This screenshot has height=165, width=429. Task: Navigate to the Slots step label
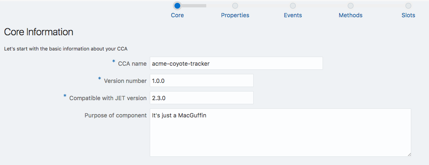408,15
